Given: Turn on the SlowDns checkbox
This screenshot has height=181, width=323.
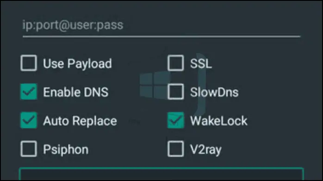Looking at the screenshot, I should point(176,91).
